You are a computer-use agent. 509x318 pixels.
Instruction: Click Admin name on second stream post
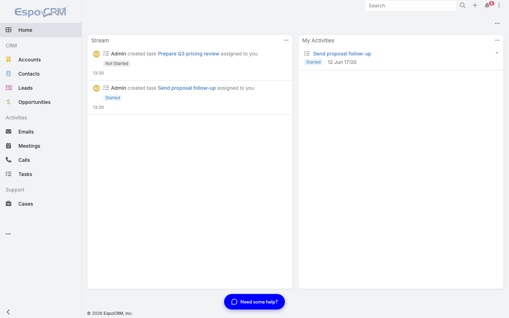118,88
